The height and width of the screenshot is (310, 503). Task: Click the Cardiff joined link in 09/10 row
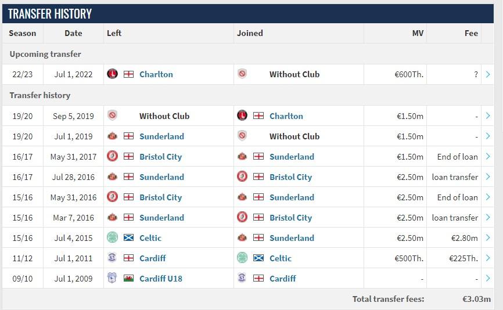pos(282,279)
